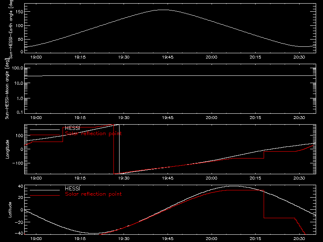Click '100.0' tick label on Moon angle axis
Screen dimensions: 323x242
pos(18,68)
